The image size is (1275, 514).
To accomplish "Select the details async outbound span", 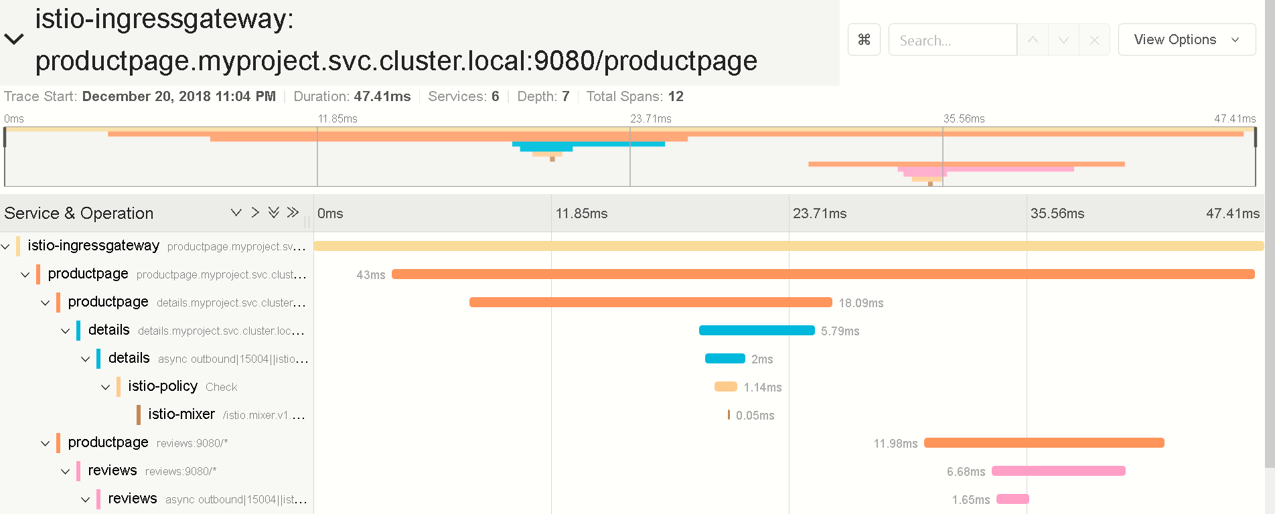I will (x=157, y=358).
